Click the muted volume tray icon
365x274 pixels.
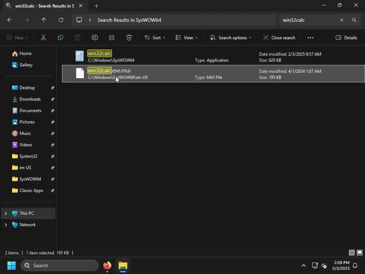pyautogui.click(x=324, y=265)
